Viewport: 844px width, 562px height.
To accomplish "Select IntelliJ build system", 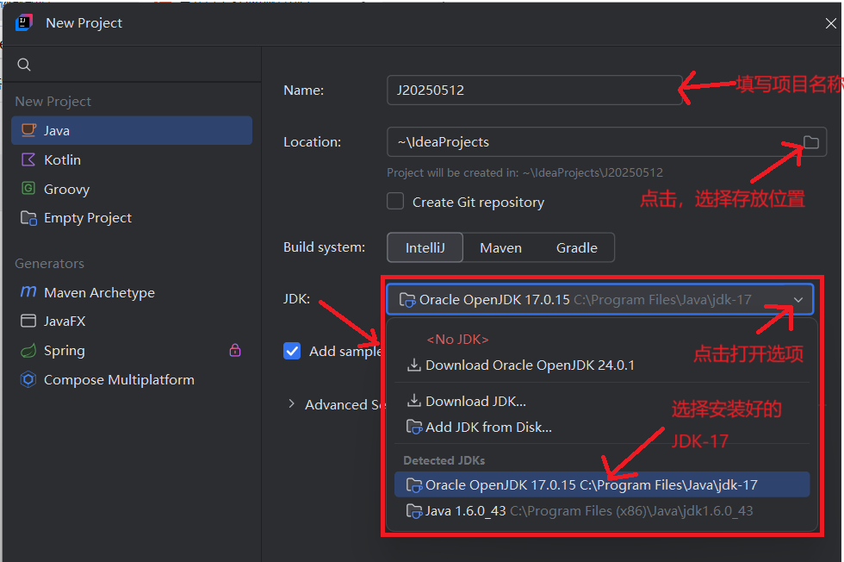I will point(425,247).
